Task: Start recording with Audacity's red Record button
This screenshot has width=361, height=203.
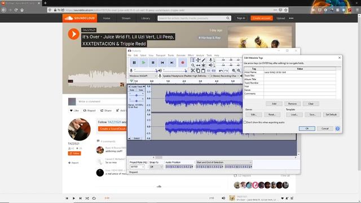Action: (x=183, y=63)
